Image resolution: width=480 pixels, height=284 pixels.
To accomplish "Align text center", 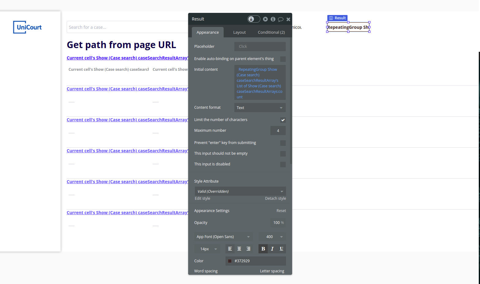I will pyautogui.click(x=239, y=249).
